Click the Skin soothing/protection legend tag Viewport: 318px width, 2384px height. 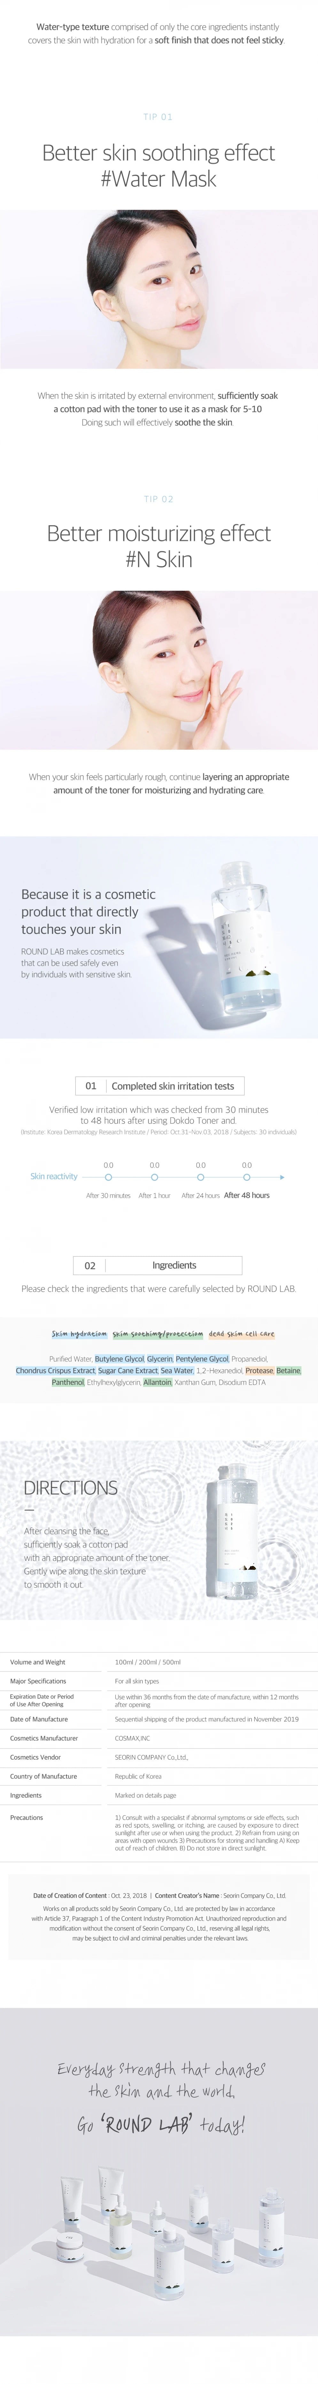158,1334
